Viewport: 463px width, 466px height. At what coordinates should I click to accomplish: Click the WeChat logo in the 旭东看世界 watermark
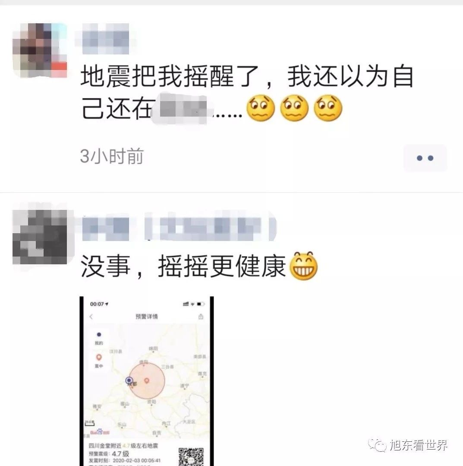pyautogui.click(x=377, y=445)
